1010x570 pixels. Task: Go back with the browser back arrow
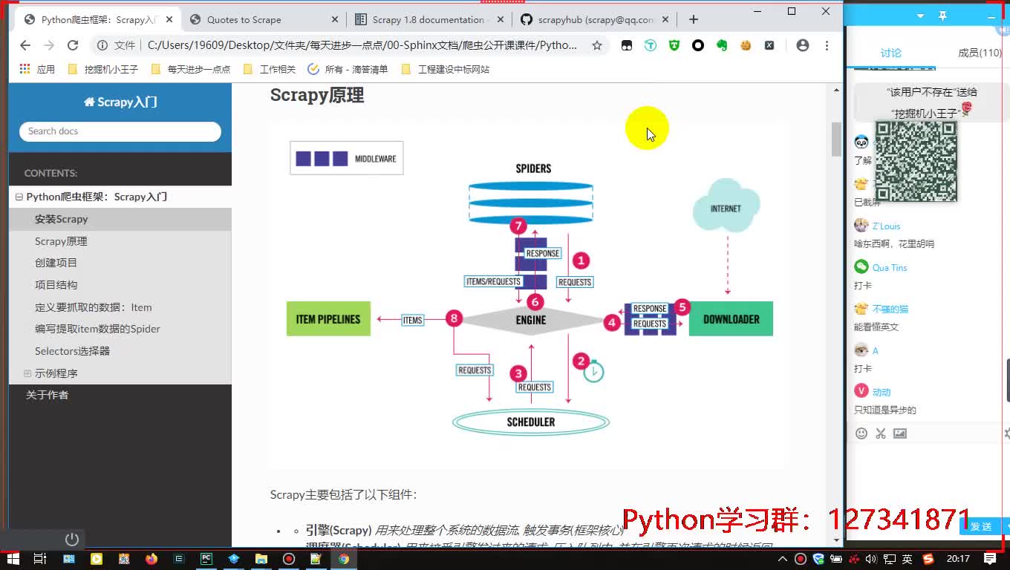pos(25,45)
